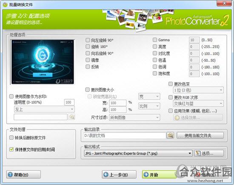The image size is (234, 185).
Task: Open the output format 选项 options button
Action: pyautogui.click(x=209, y=153)
